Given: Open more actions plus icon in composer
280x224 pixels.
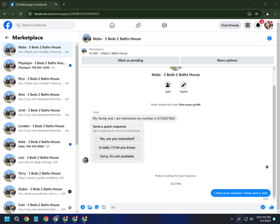Looking at the screenshot, I should [83, 207].
